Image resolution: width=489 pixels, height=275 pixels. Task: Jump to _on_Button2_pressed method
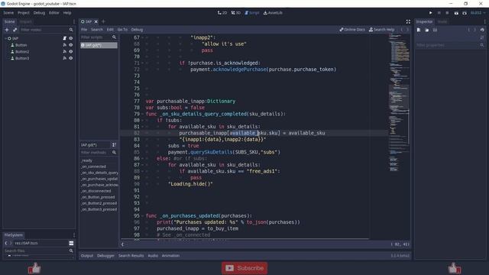99,203
